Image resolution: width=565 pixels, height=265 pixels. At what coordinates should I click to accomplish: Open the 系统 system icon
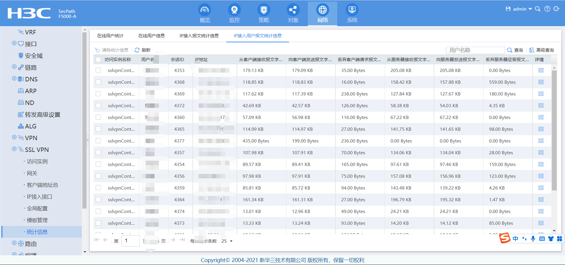(x=352, y=10)
